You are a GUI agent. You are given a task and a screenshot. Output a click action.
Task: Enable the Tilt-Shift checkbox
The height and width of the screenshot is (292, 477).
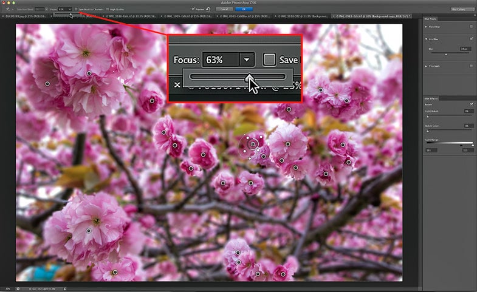point(471,66)
